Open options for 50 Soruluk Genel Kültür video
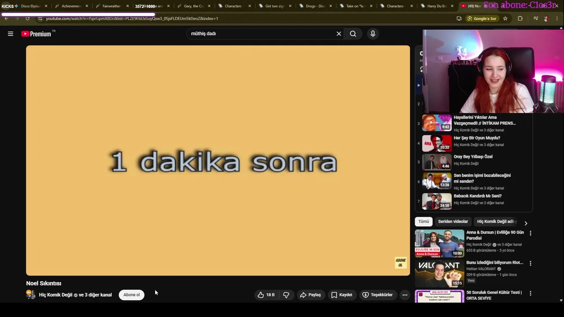 point(531,293)
